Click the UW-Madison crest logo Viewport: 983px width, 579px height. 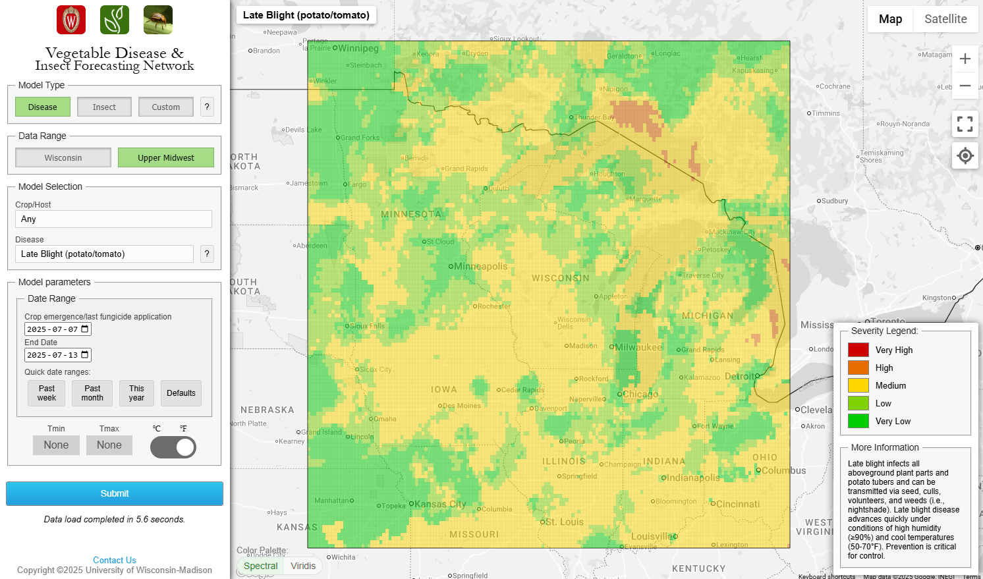[71, 20]
